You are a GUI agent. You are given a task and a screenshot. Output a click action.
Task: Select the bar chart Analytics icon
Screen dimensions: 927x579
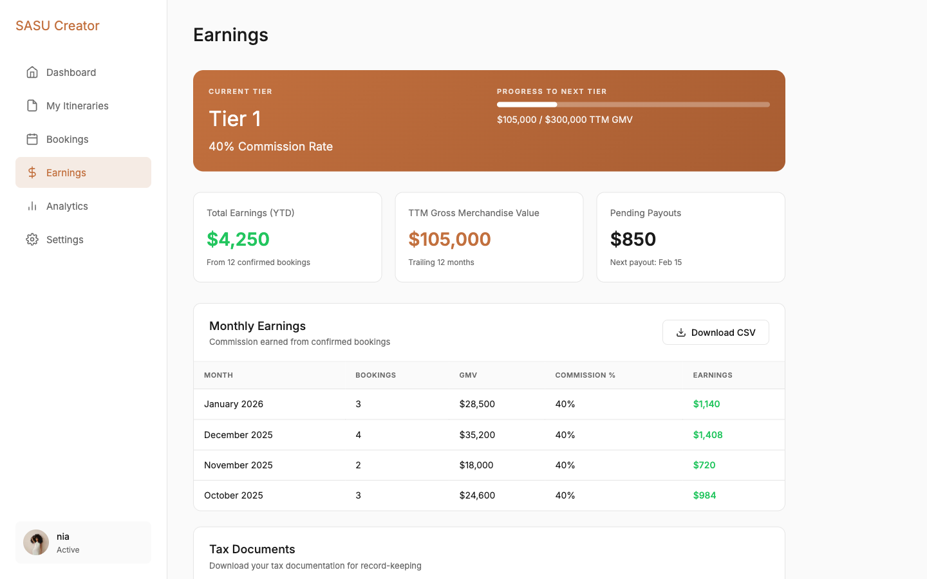coord(32,206)
